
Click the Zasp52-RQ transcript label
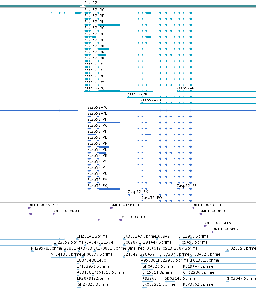[94, 88]
